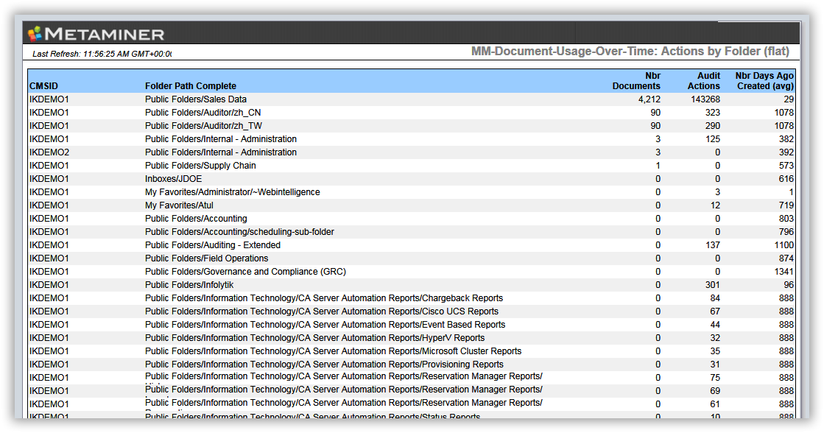Click audit actions value 290
The width and height of the screenshot is (824, 433).
point(713,126)
